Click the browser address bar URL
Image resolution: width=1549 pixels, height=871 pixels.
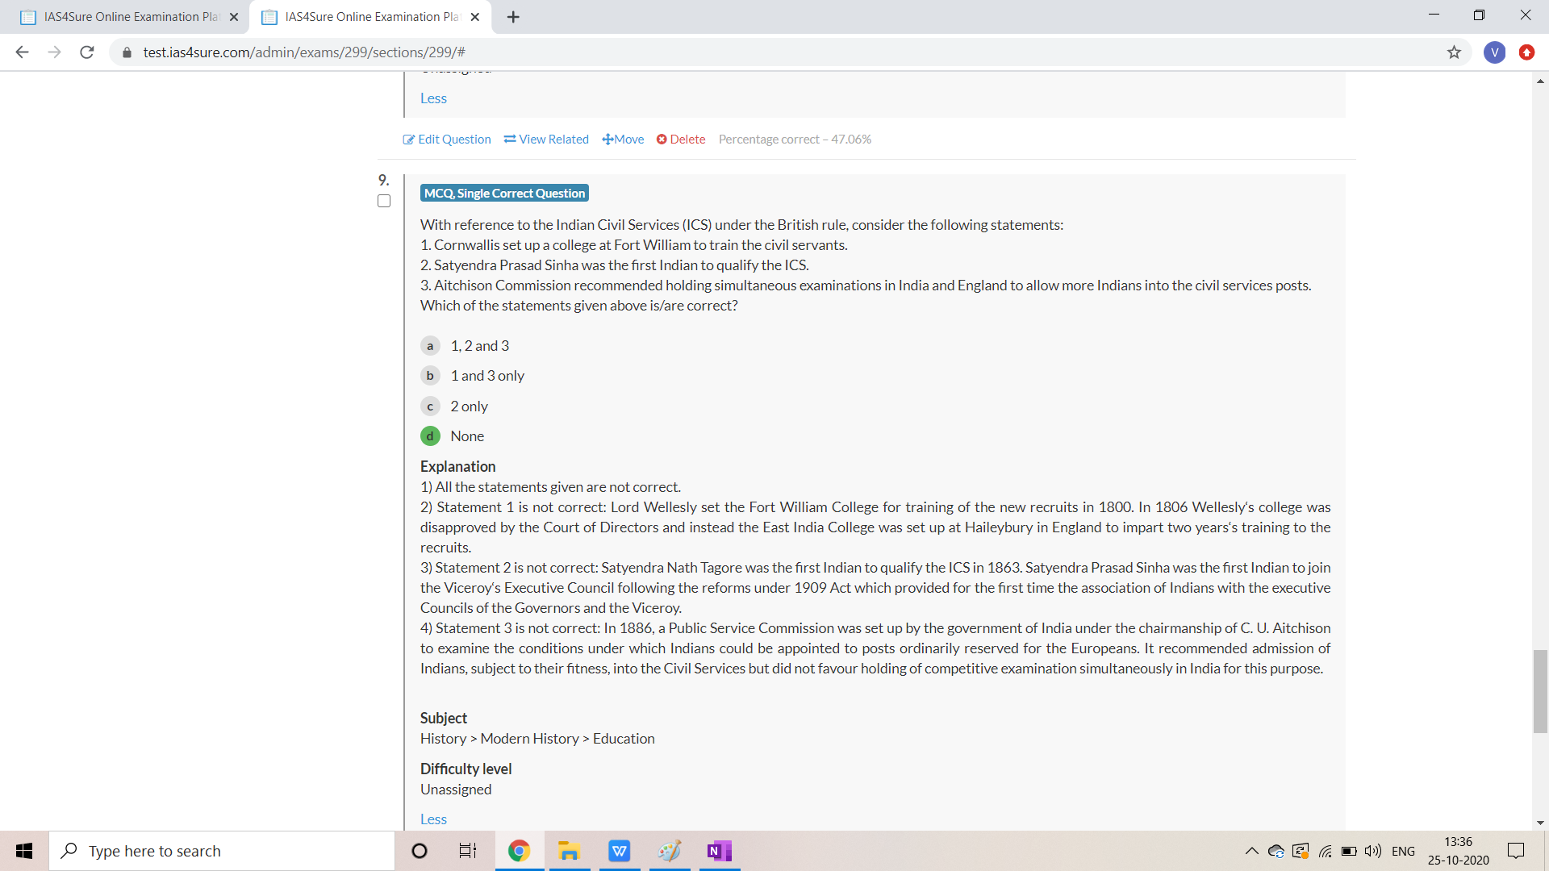tap(304, 52)
